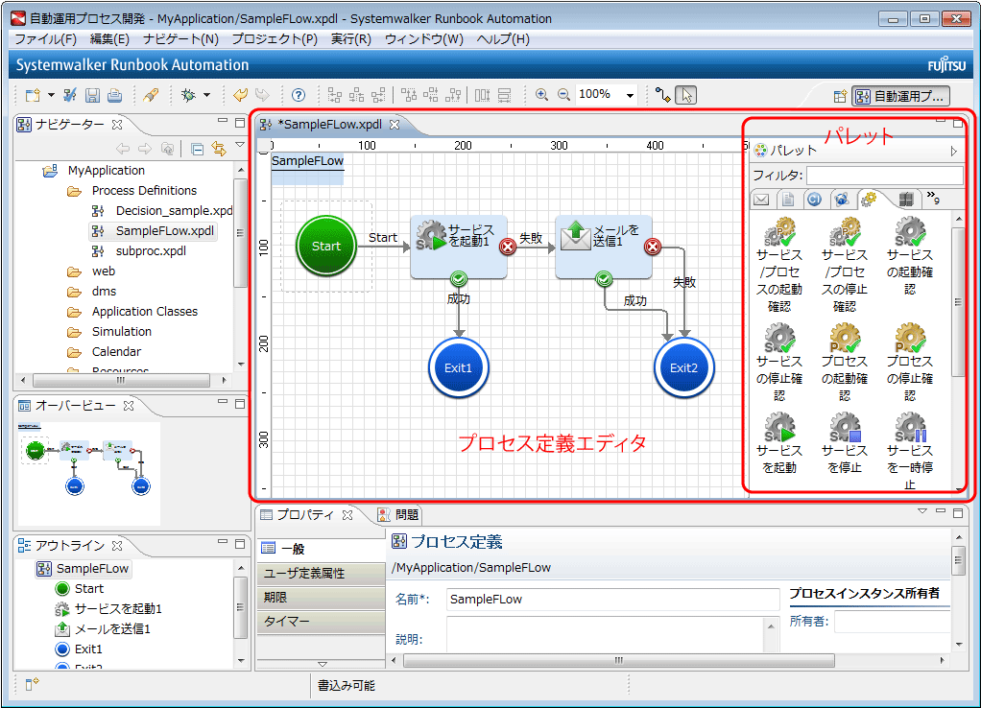This screenshot has height=708, width=981.
Task: Open help with question mark icon
Action: click(299, 95)
